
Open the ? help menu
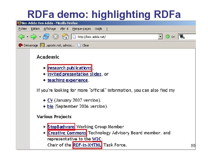[x=107, y=29]
